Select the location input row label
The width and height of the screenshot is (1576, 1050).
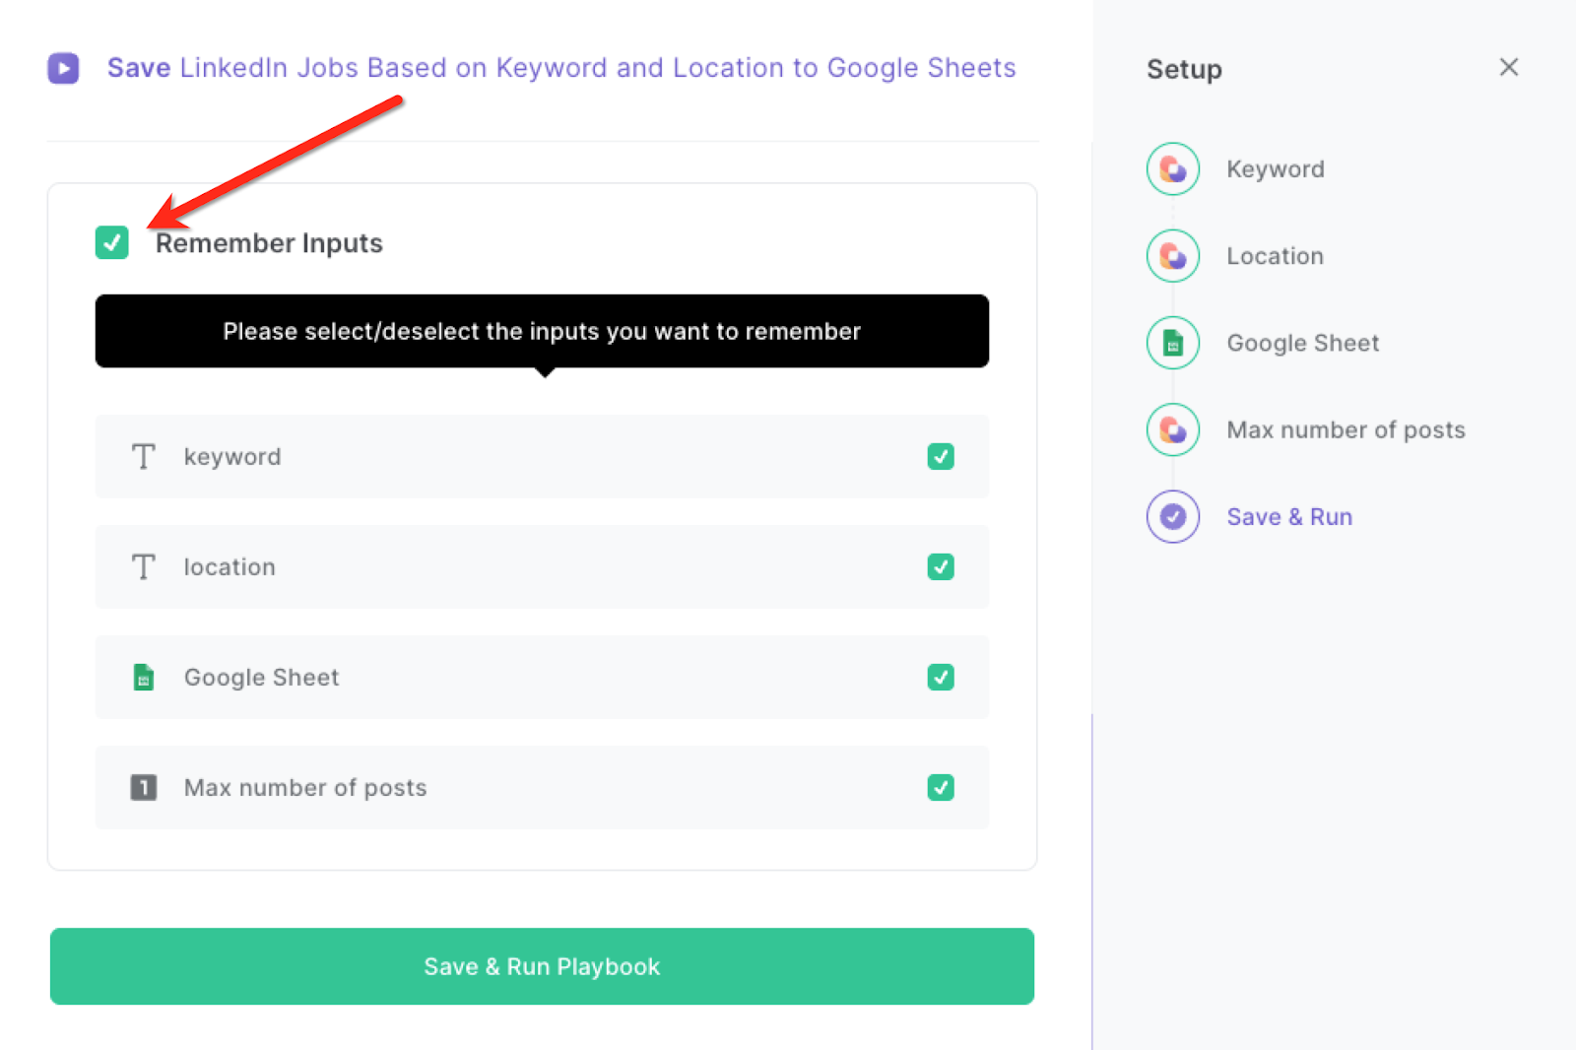coord(230,567)
